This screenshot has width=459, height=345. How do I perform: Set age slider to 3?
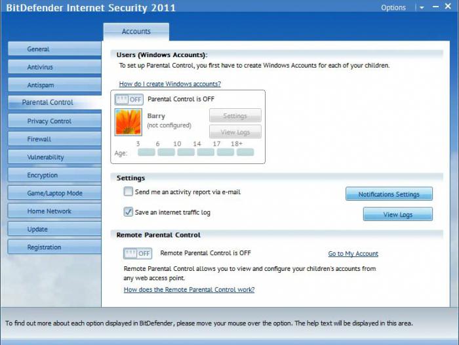146,152
